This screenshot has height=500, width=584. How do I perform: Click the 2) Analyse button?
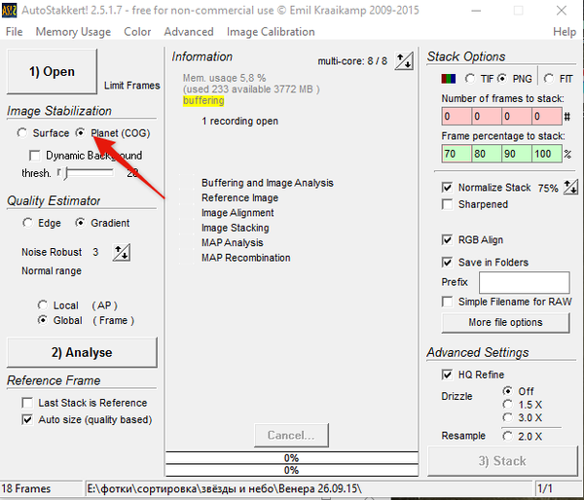click(80, 352)
